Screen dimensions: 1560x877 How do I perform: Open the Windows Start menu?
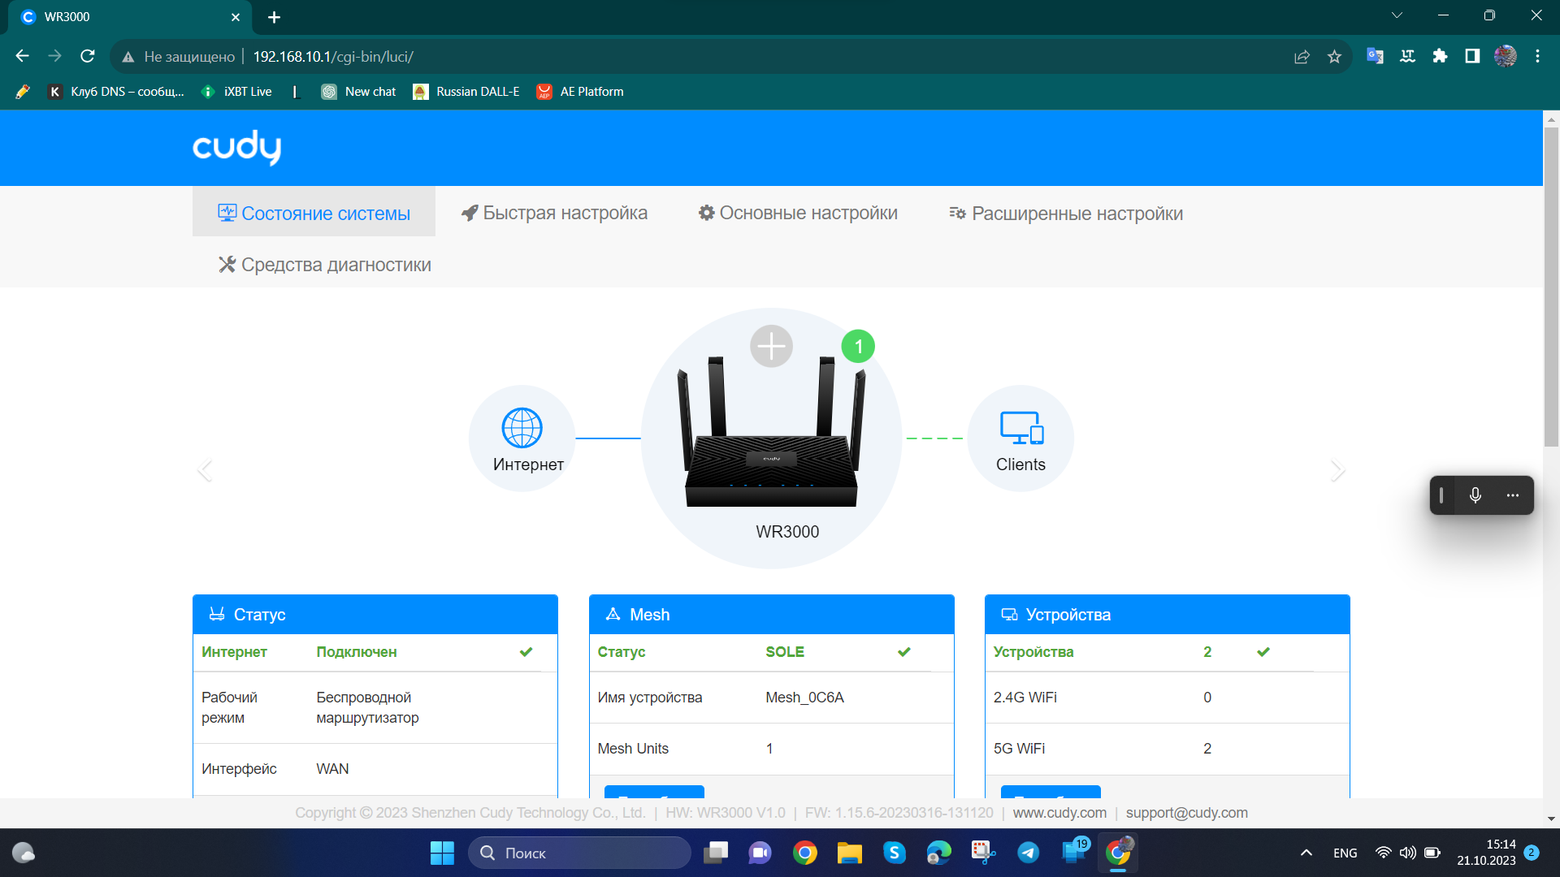(x=442, y=853)
